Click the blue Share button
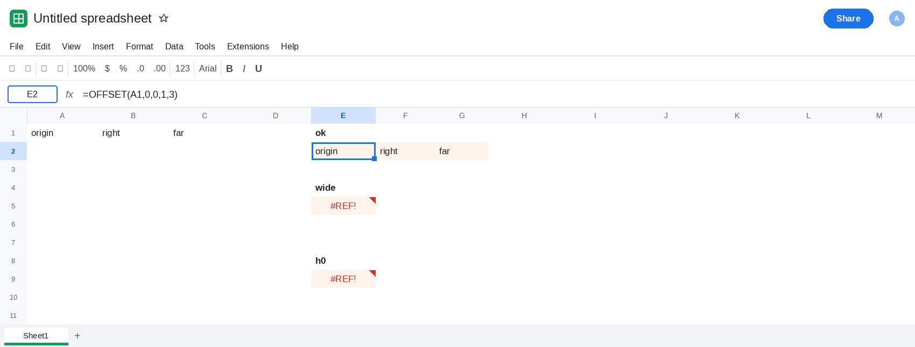Image resolution: width=915 pixels, height=347 pixels. 848,18
